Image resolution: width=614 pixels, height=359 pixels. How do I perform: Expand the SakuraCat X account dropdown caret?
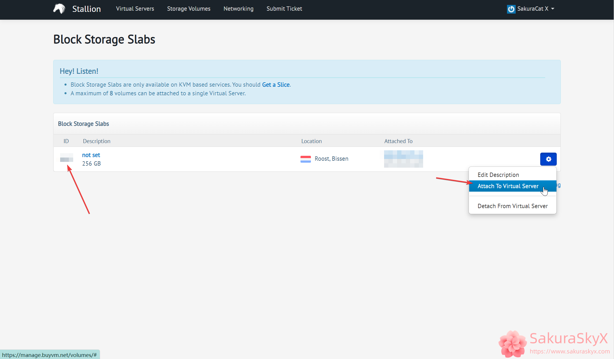pos(553,9)
